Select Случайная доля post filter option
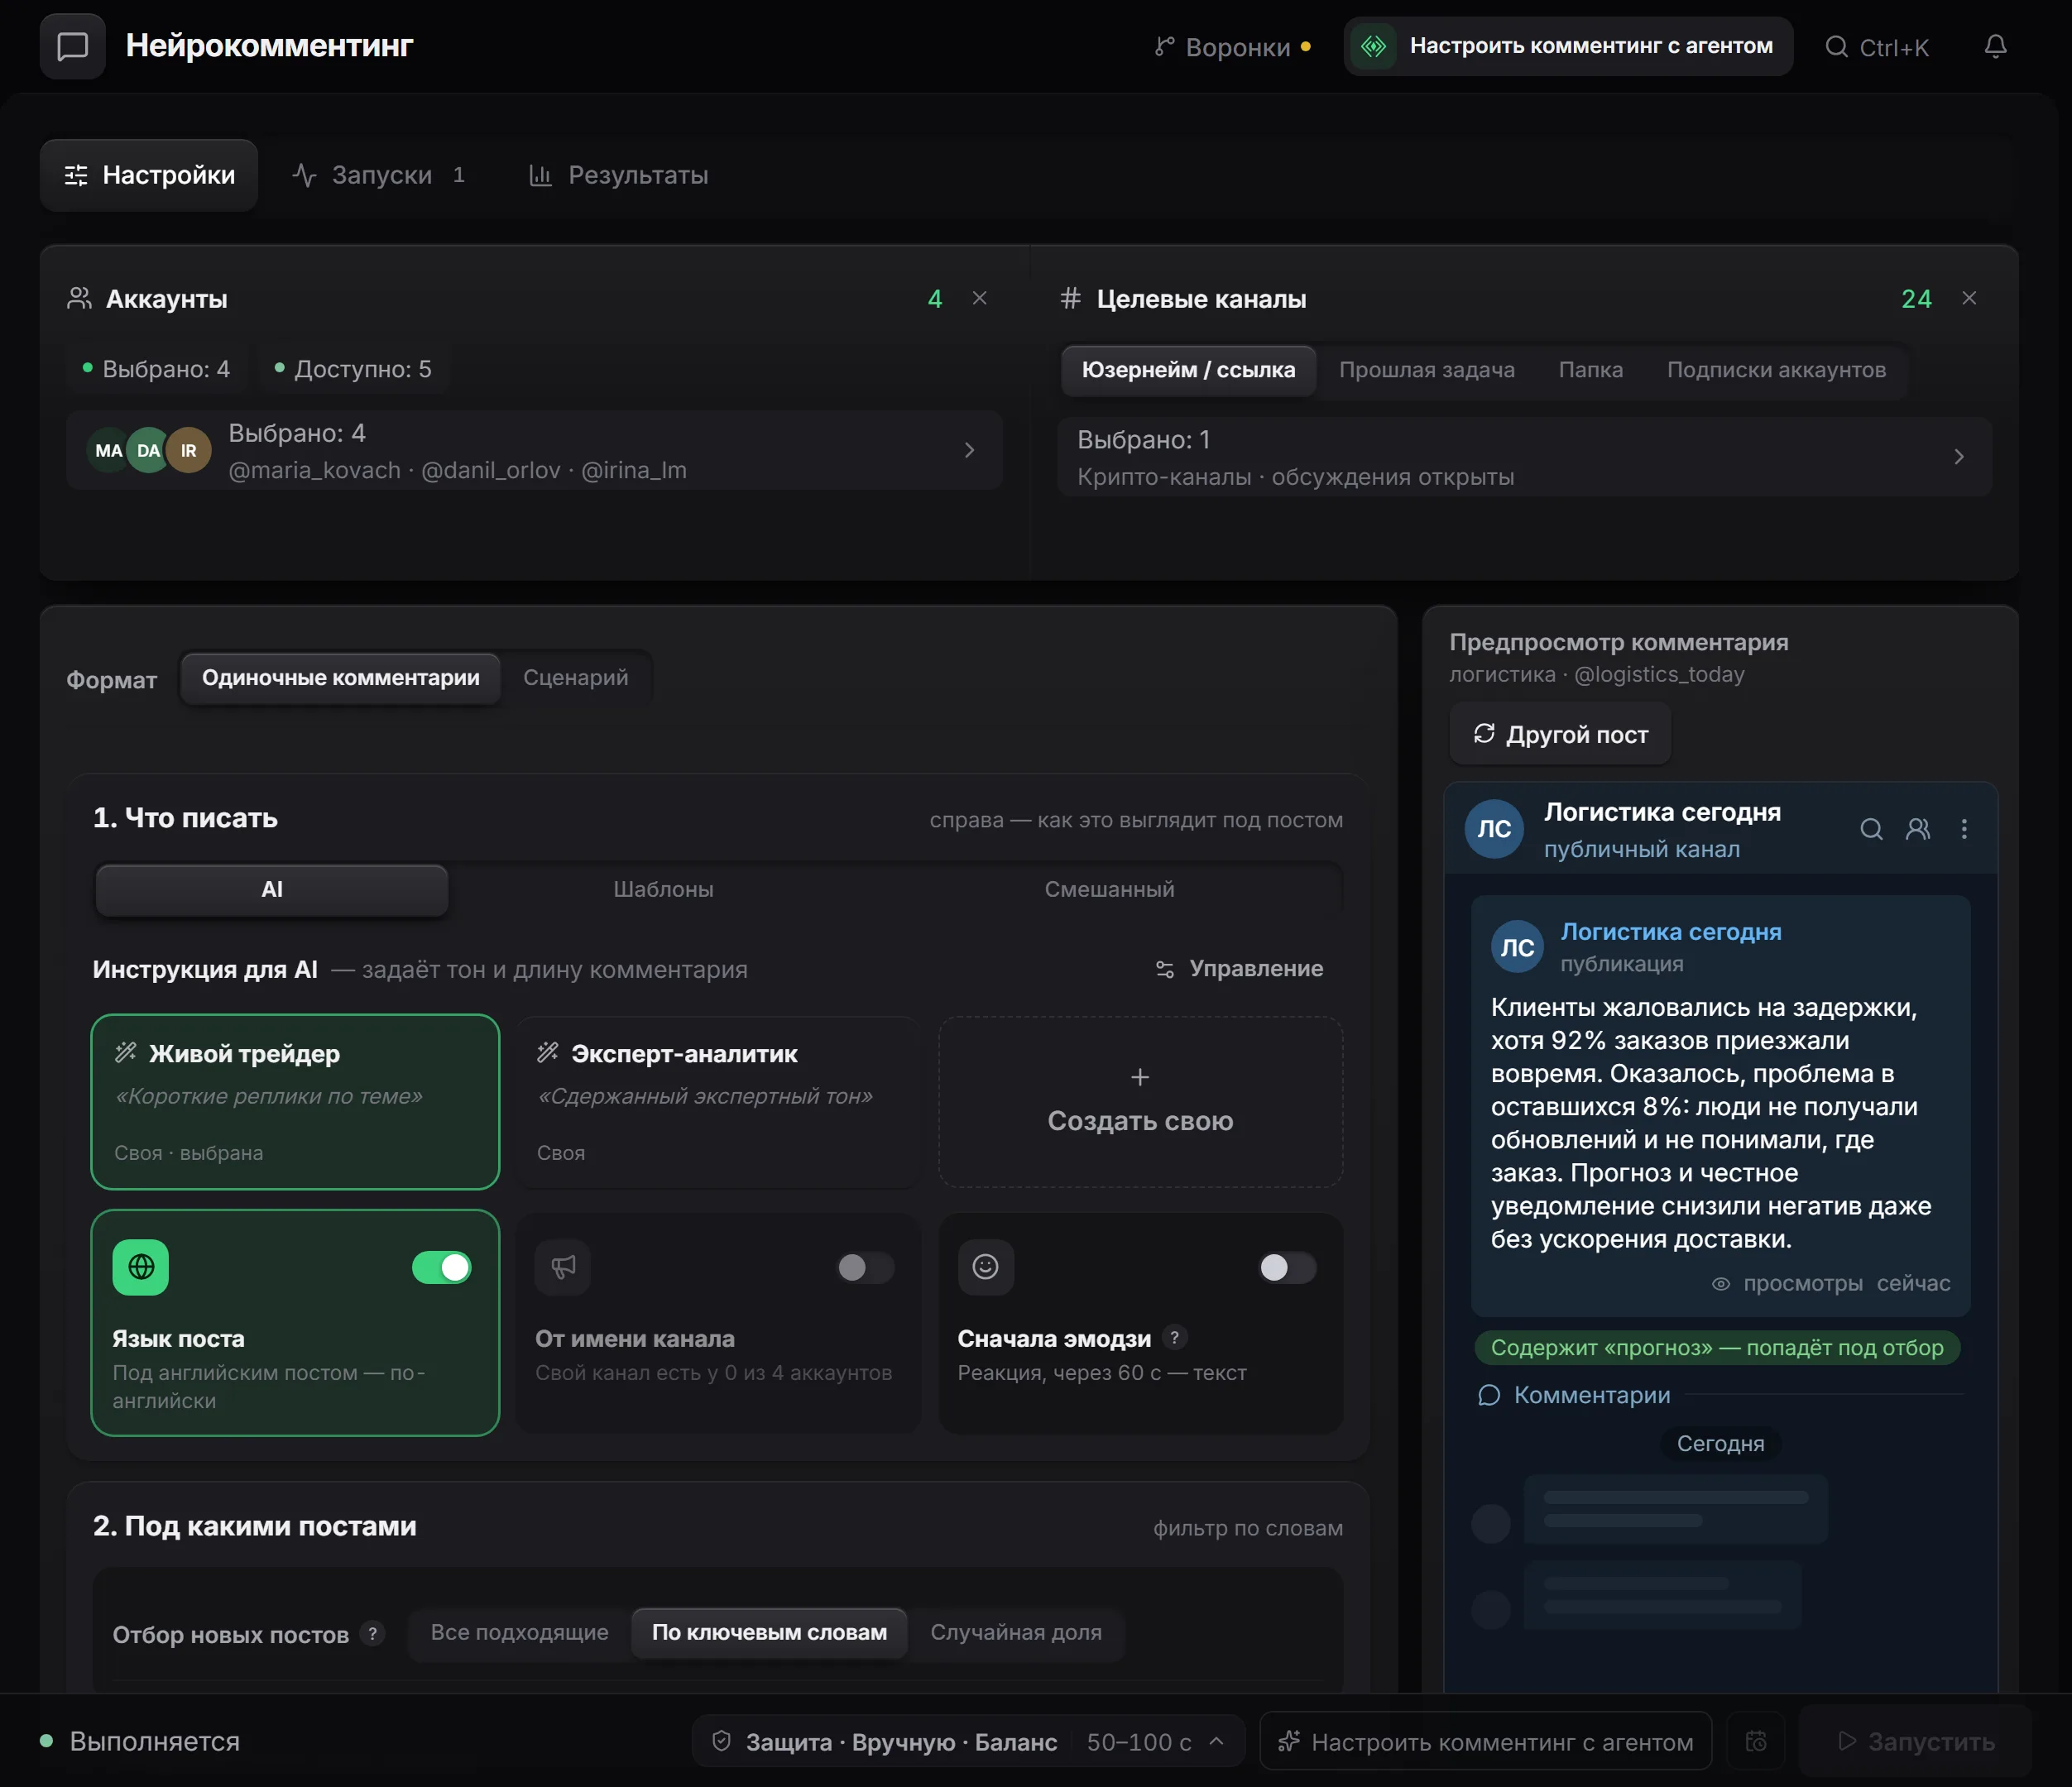This screenshot has width=2072, height=1787. (1016, 1632)
